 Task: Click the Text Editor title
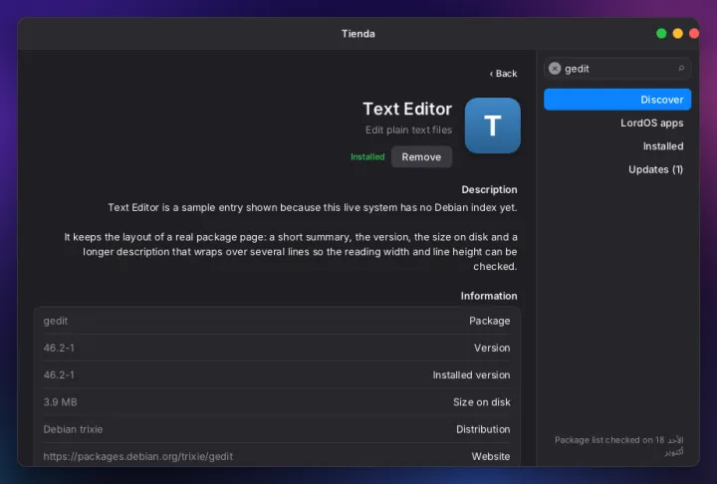[x=407, y=109]
